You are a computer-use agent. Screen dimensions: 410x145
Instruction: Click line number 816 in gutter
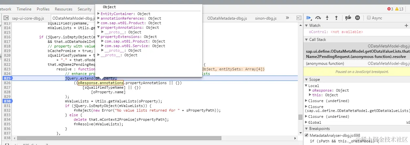(x=7, y=37)
